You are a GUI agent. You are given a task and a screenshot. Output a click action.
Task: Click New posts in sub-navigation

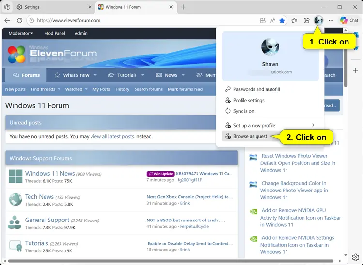[15, 89]
